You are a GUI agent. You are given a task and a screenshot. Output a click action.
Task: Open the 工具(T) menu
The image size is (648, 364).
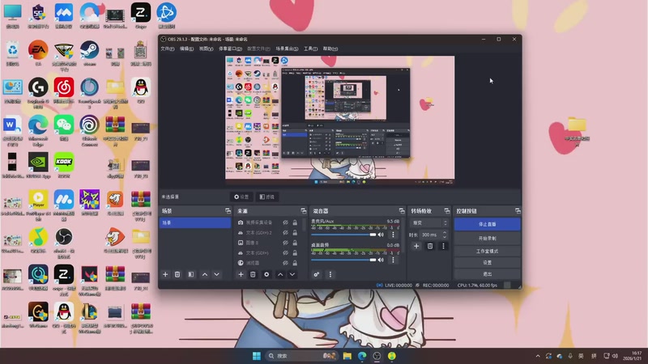click(311, 49)
